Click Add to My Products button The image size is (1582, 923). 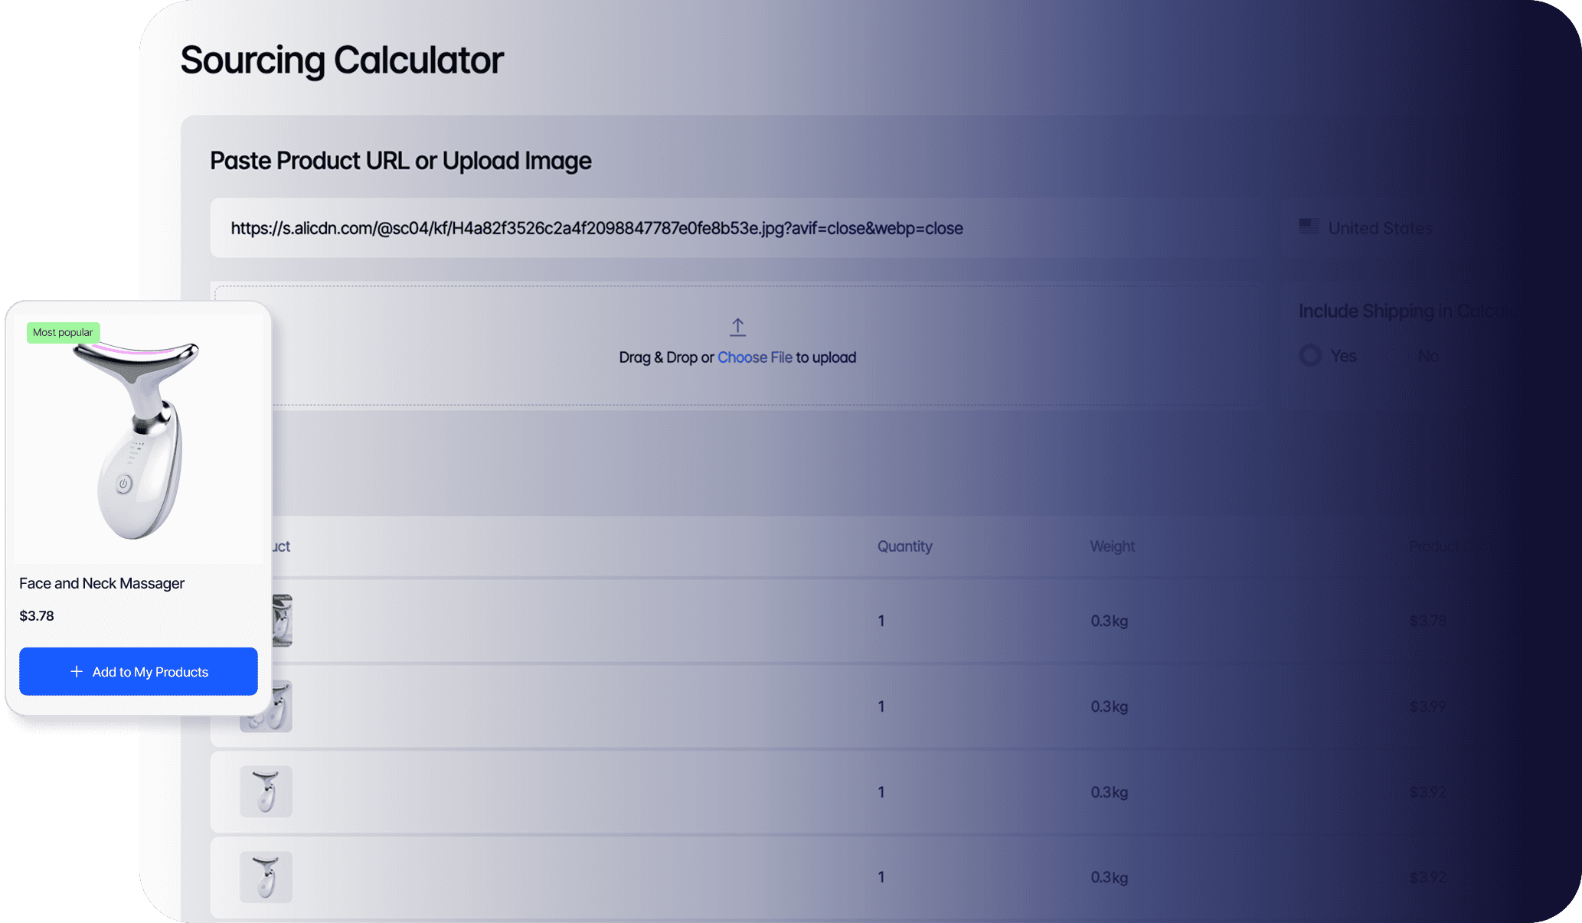pyautogui.click(x=139, y=671)
